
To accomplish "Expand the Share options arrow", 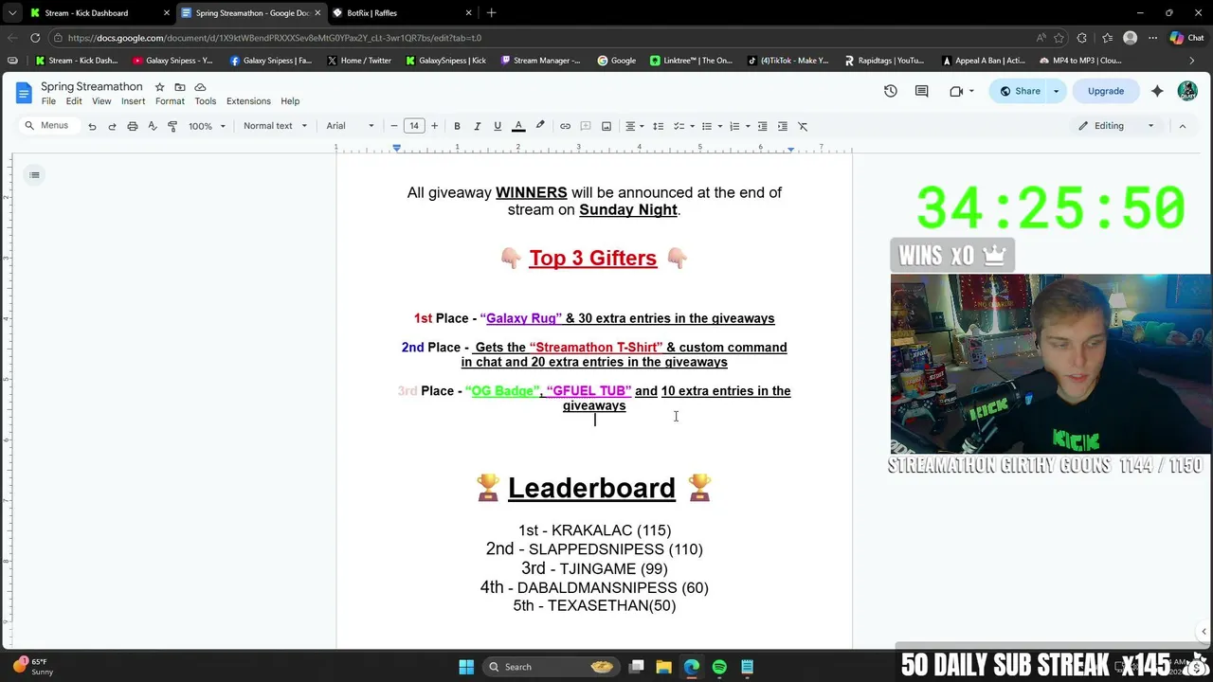I will click(1056, 91).
